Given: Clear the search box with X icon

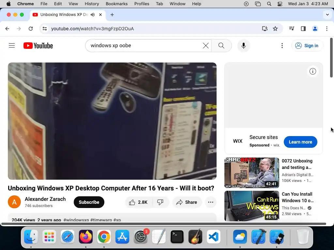Looking at the screenshot, I should click(x=205, y=46).
